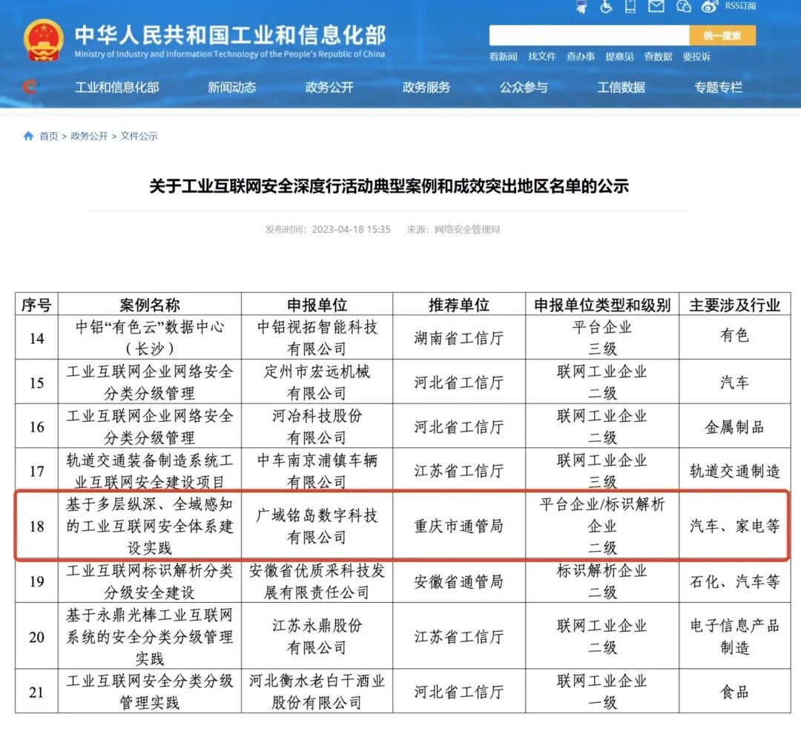
Task: Click the red 'e' icon in navigation bar
Action: pos(30,87)
